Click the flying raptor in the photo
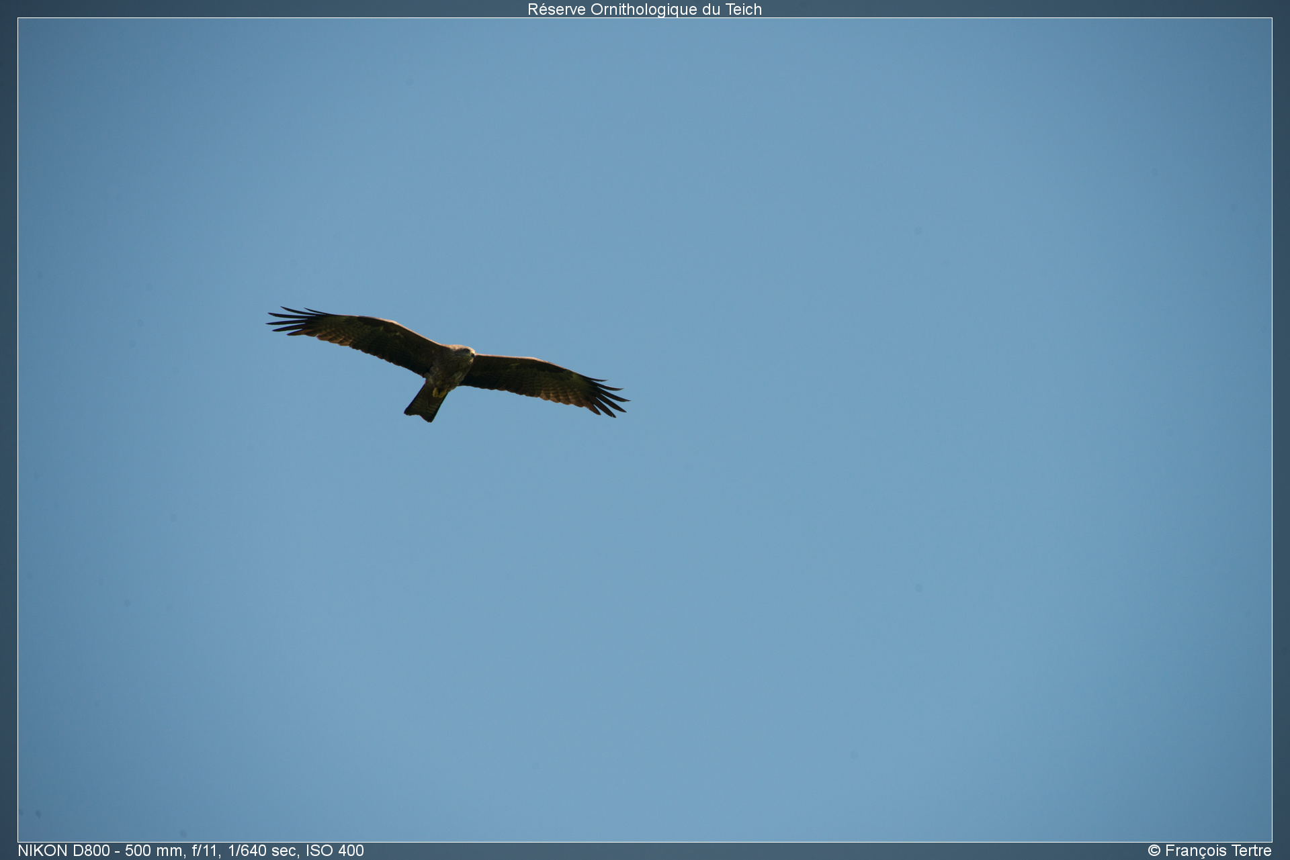This screenshot has height=860, width=1290. point(447,365)
